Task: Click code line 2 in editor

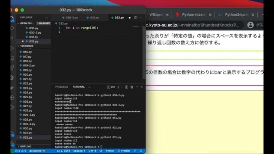Action: [x=98, y=32]
